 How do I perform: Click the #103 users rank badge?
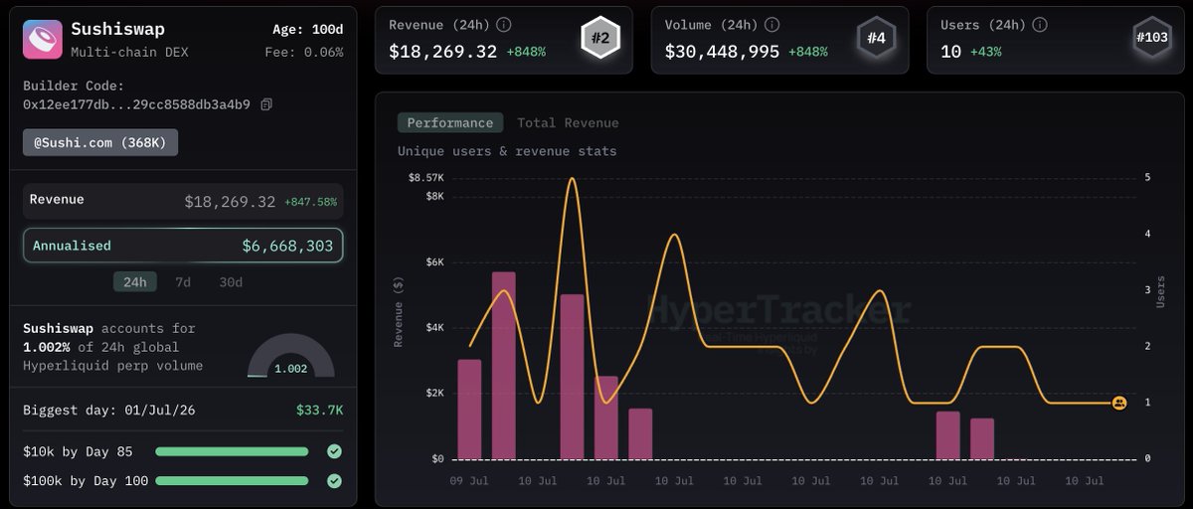[1151, 39]
